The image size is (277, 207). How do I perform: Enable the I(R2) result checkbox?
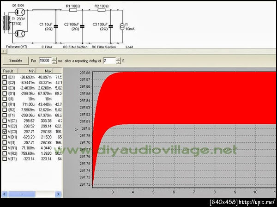pos(5,110)
